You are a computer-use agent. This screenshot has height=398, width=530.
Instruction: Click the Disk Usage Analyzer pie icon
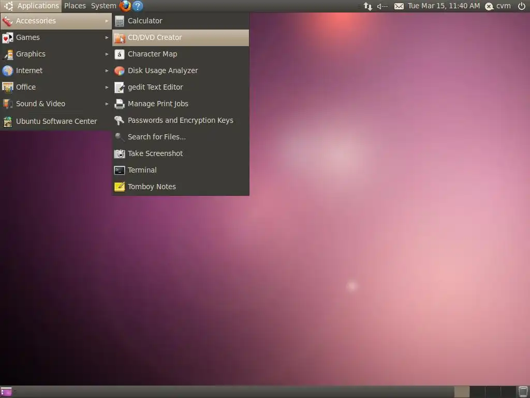(120, 70)
